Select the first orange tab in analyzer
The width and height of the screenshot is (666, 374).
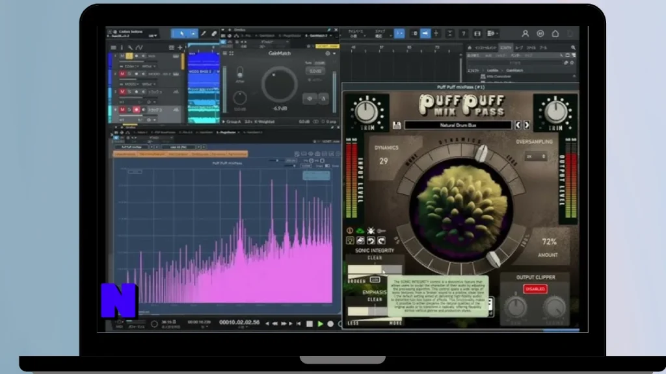coord(125,154)
